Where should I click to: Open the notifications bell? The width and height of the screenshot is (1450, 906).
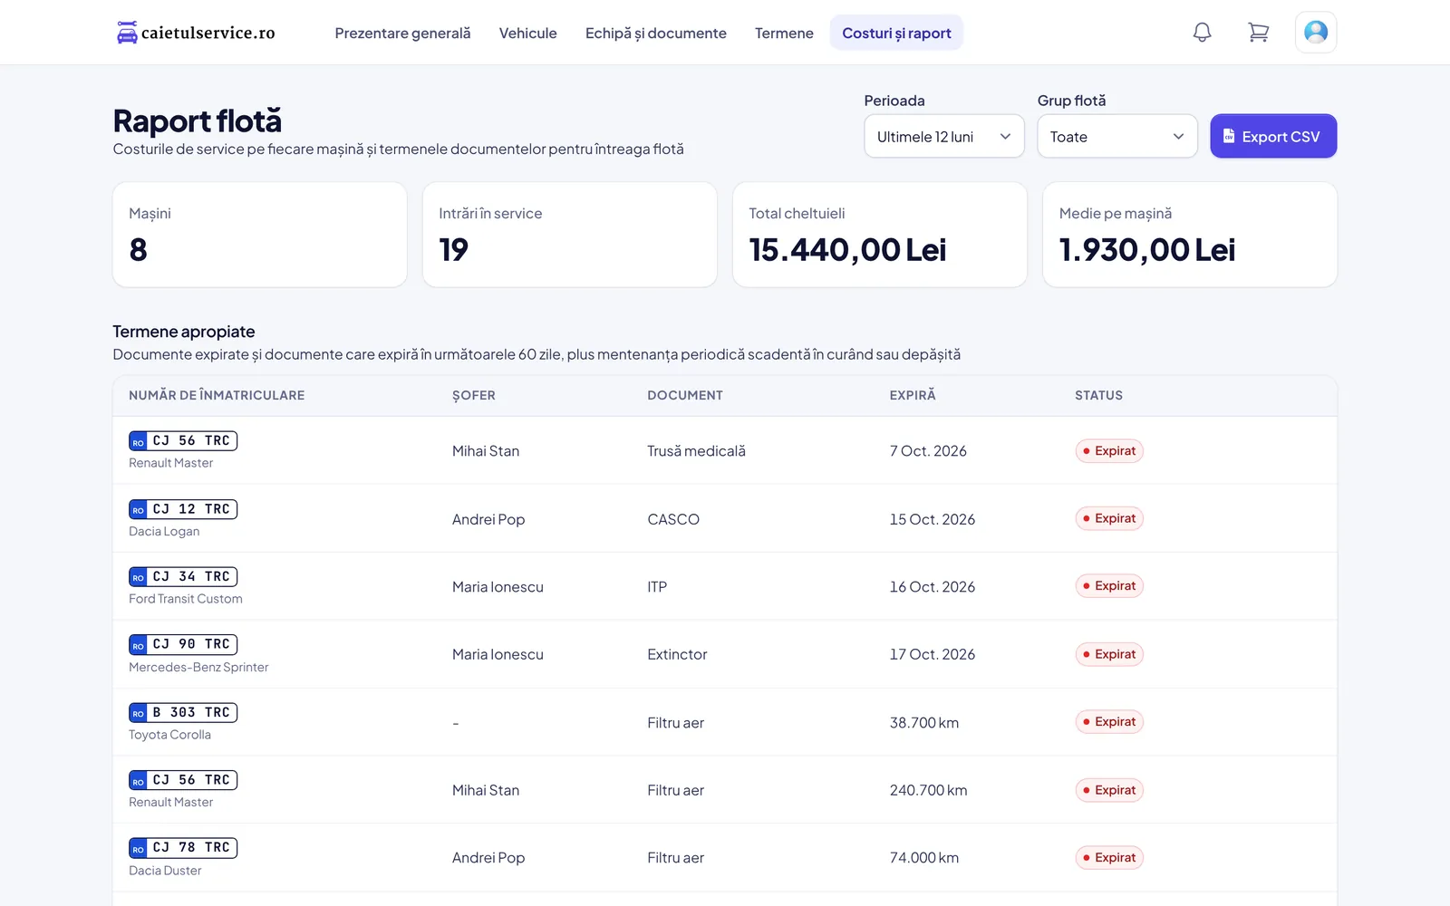tap(1202, 33)
